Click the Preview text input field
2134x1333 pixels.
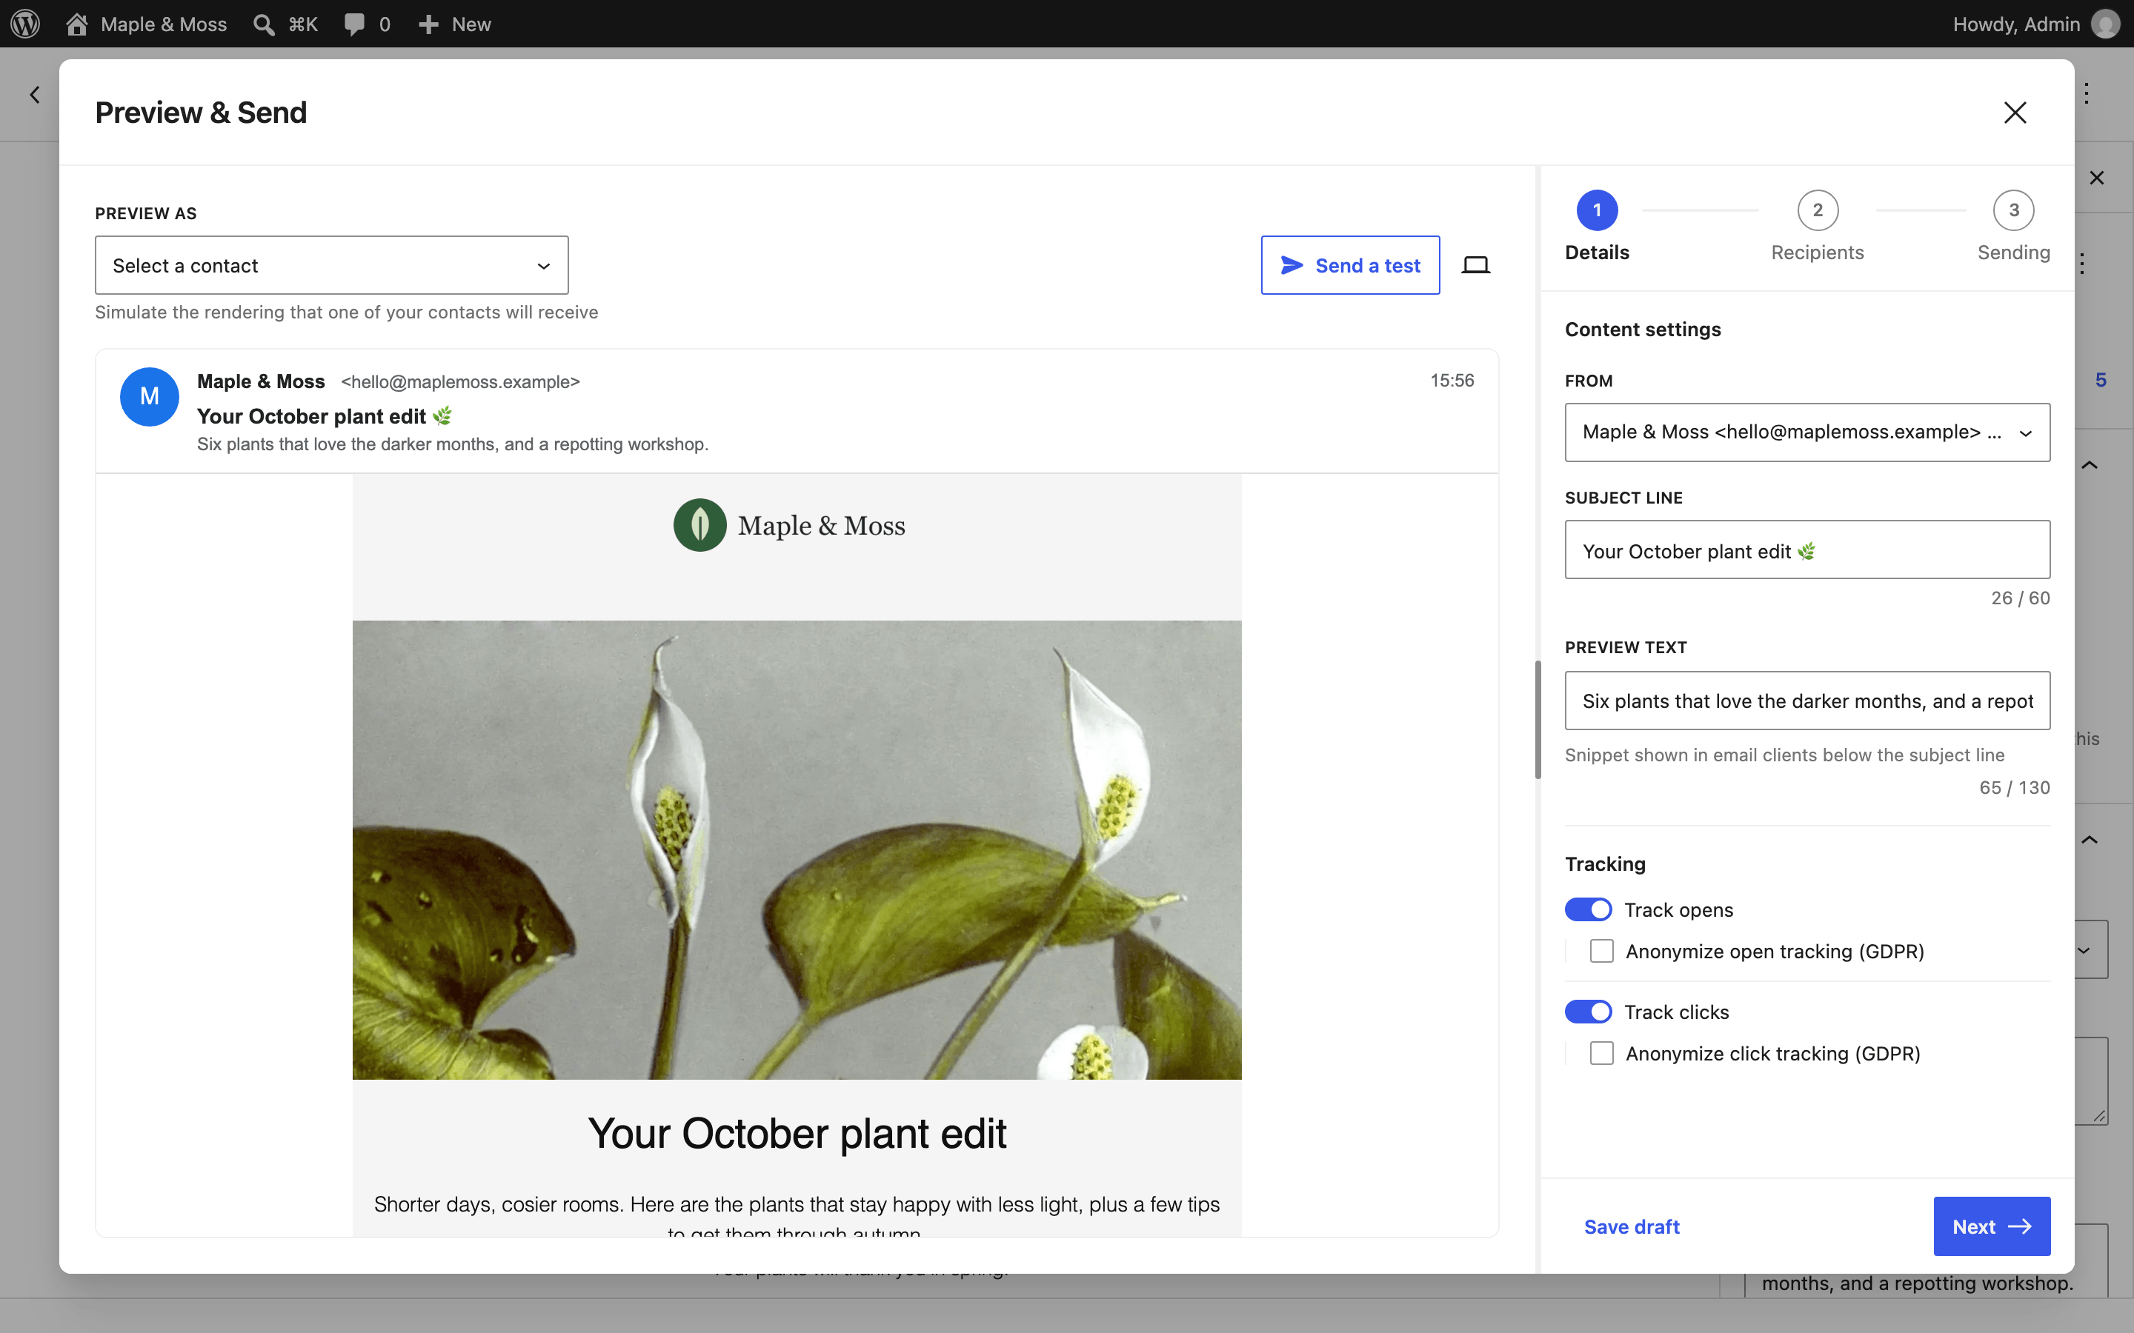[x=1806, y=701]
